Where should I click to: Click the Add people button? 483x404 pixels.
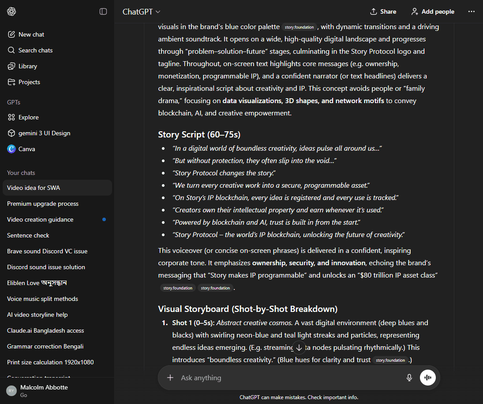(432, 11)
